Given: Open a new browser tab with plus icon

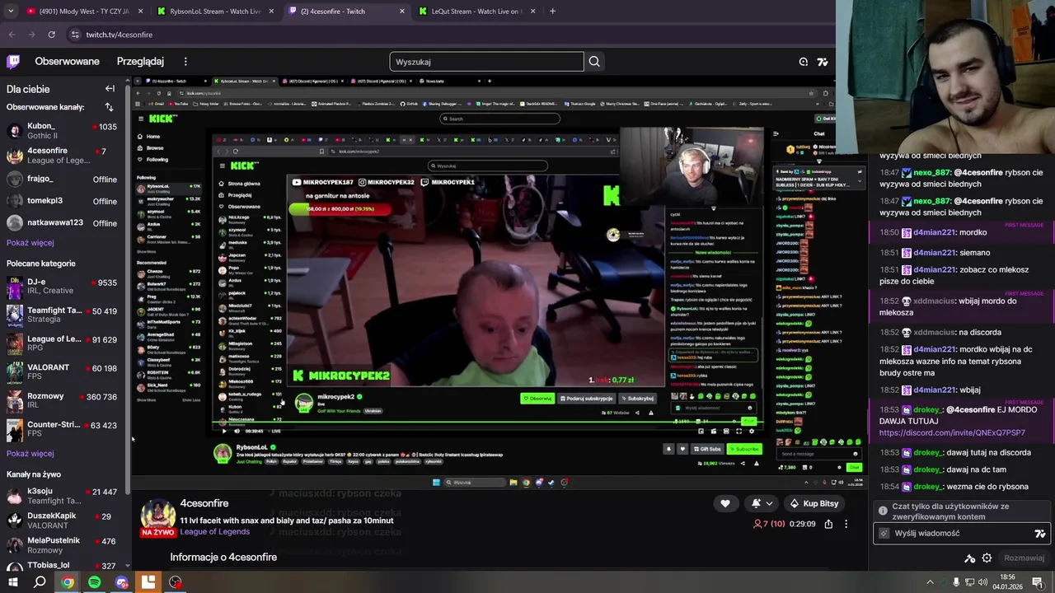Looking at the screenshot, I should pos(552,12).
